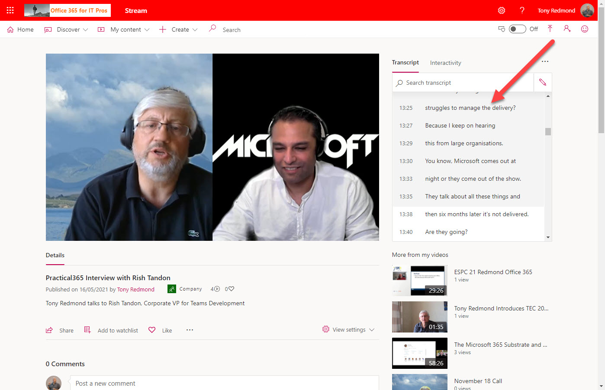Image resolution: width=605 pixels, height=390 pixels.
Task: Click the Search transcript field
Action: [x=463, y=83]
